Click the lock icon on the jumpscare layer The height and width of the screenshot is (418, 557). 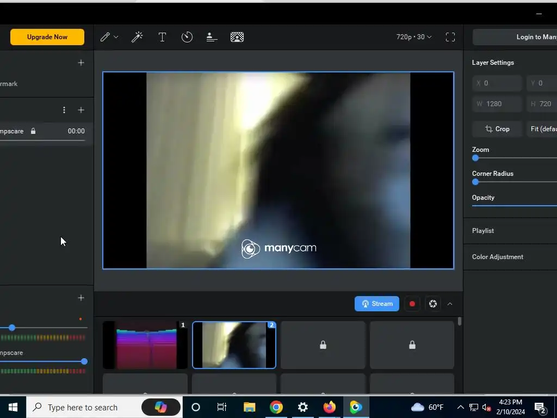pyautogui.click(x=33, y=131)
